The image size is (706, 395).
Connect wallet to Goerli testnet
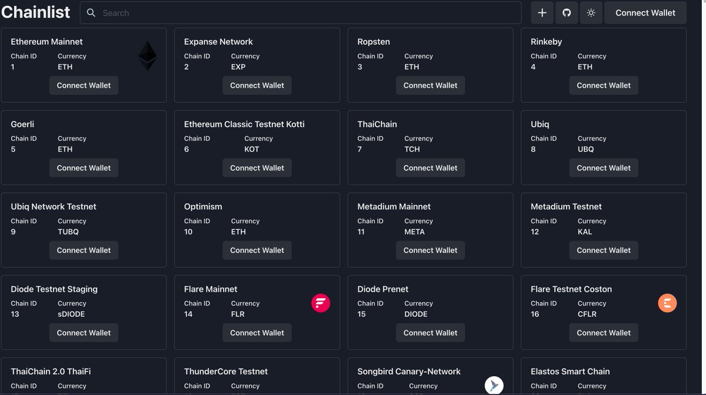coord(84,168)
